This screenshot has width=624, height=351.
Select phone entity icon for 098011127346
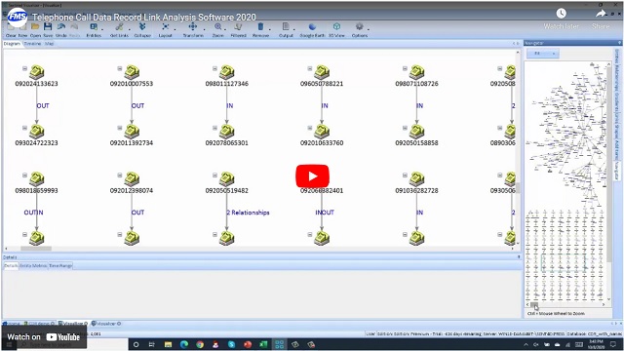point(227,72)
